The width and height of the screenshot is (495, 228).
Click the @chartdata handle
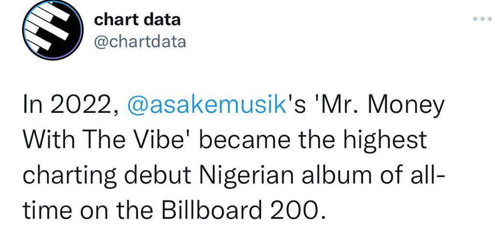tap(140, 41)
